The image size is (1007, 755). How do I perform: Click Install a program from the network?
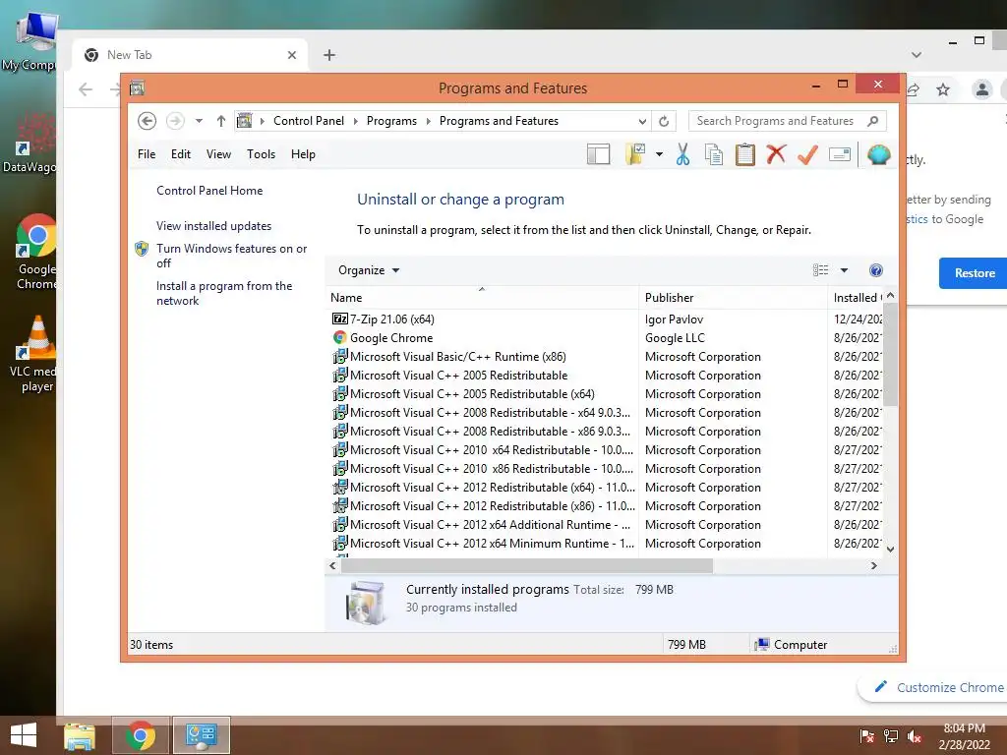tap(224, 293)
